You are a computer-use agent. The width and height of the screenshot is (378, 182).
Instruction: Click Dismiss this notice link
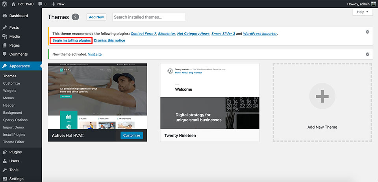(x=109, y=40)
